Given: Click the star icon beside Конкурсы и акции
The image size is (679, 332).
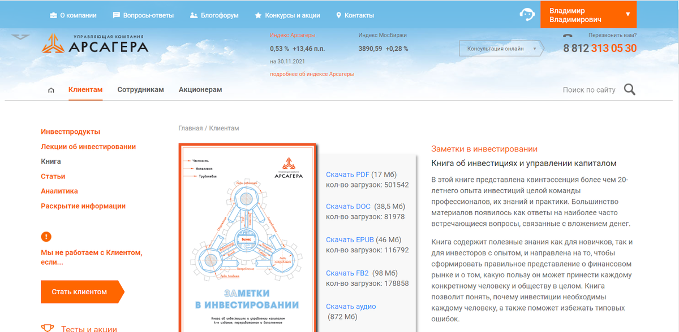Looking at the screenshot, I should (x=258, y=15).
